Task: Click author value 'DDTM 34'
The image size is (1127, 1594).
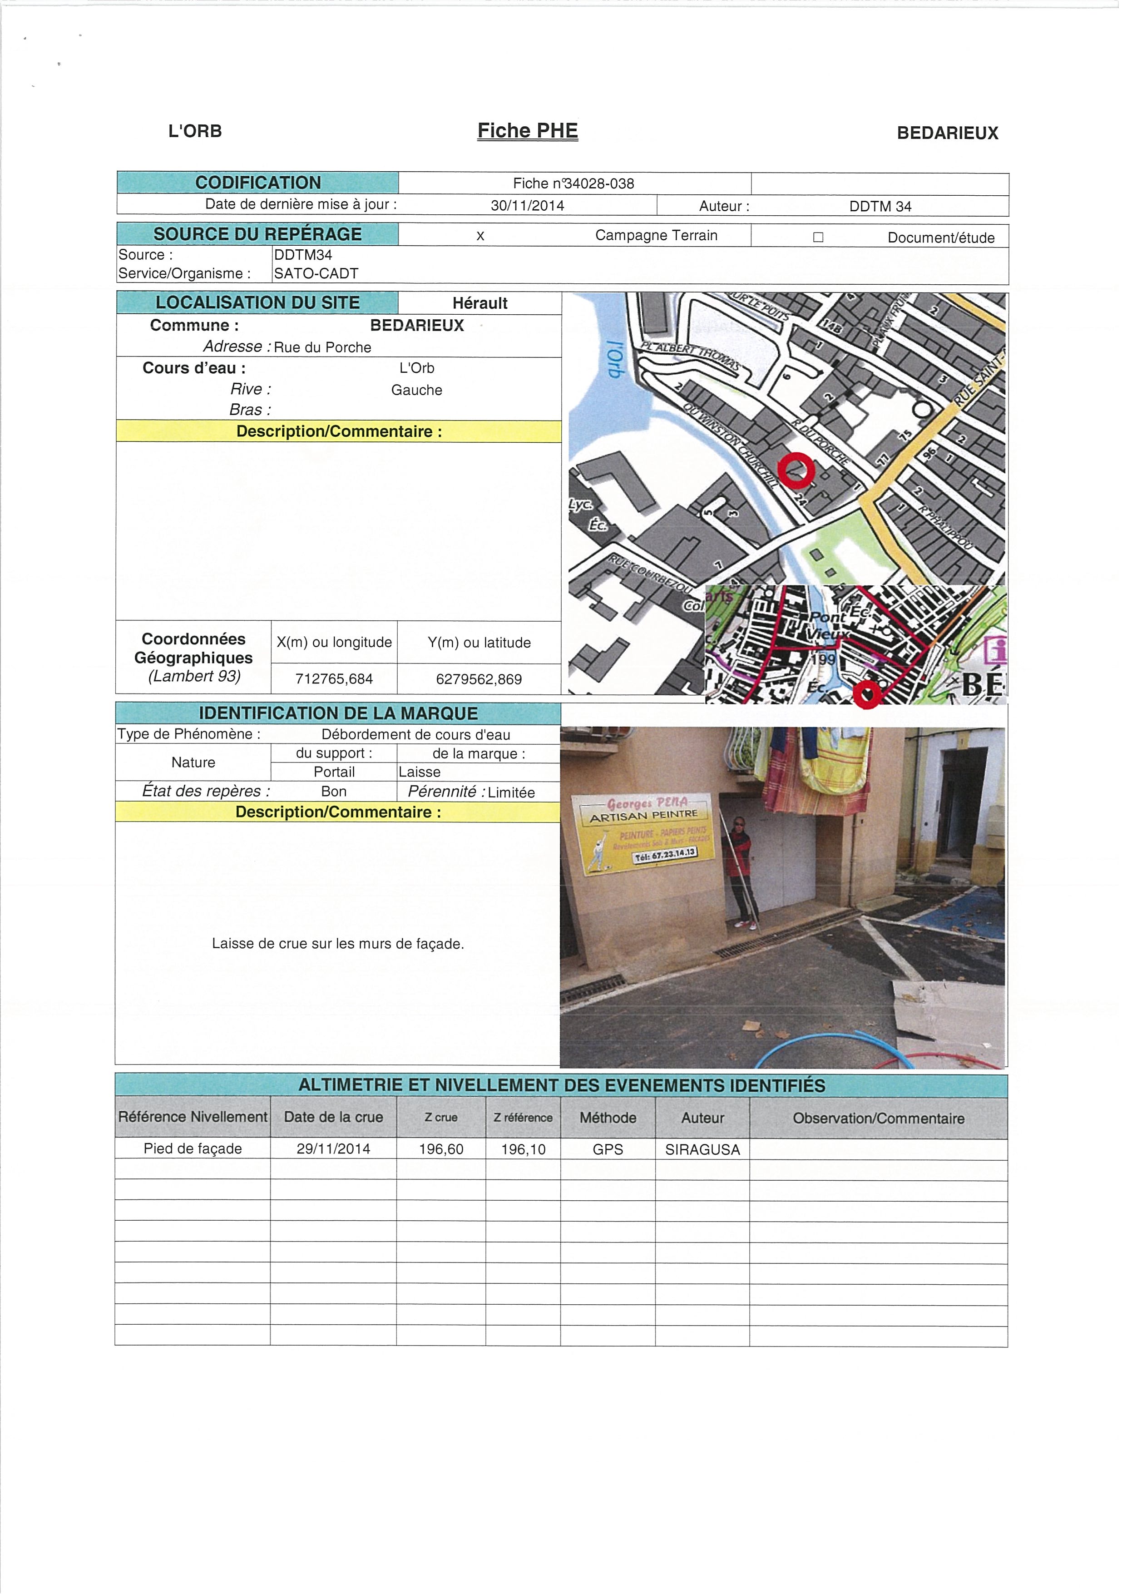Action: (880, 206)
